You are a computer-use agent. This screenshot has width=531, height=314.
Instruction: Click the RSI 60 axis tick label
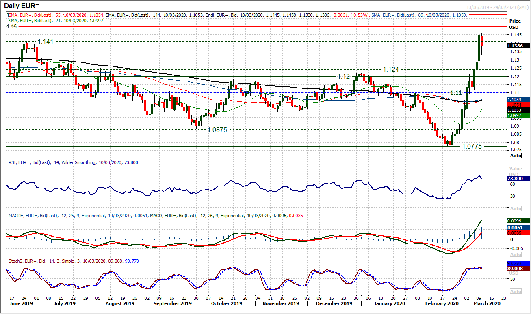pos(512,184)
